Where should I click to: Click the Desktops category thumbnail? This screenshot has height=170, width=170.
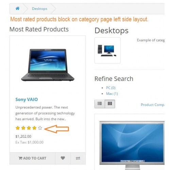pyautogui.click(x=107, y=50)
